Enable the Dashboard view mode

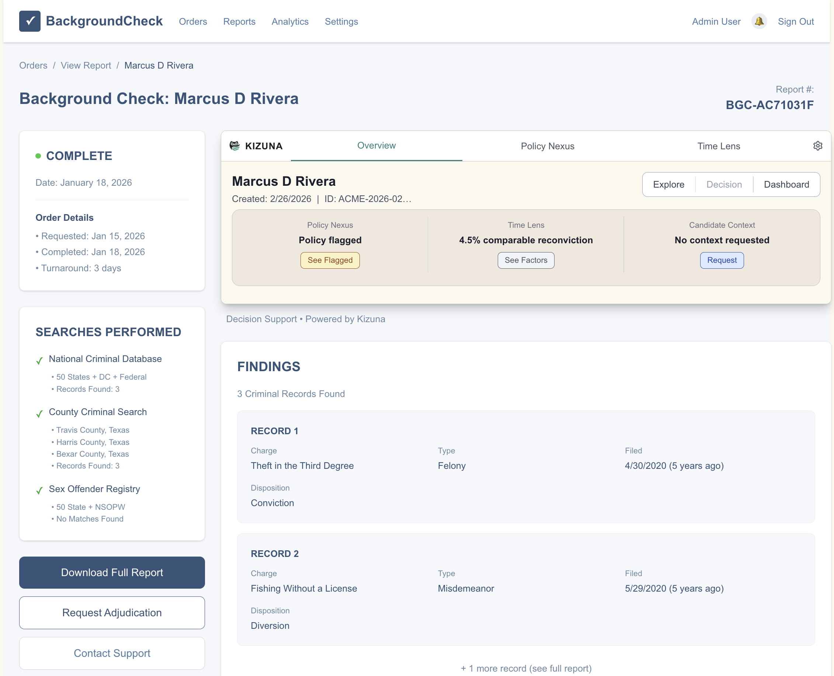(x=786, y=184)
